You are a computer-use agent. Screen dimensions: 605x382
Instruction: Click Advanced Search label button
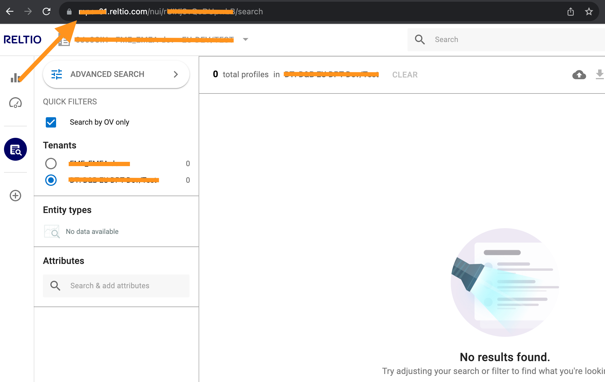pos(107,74)
